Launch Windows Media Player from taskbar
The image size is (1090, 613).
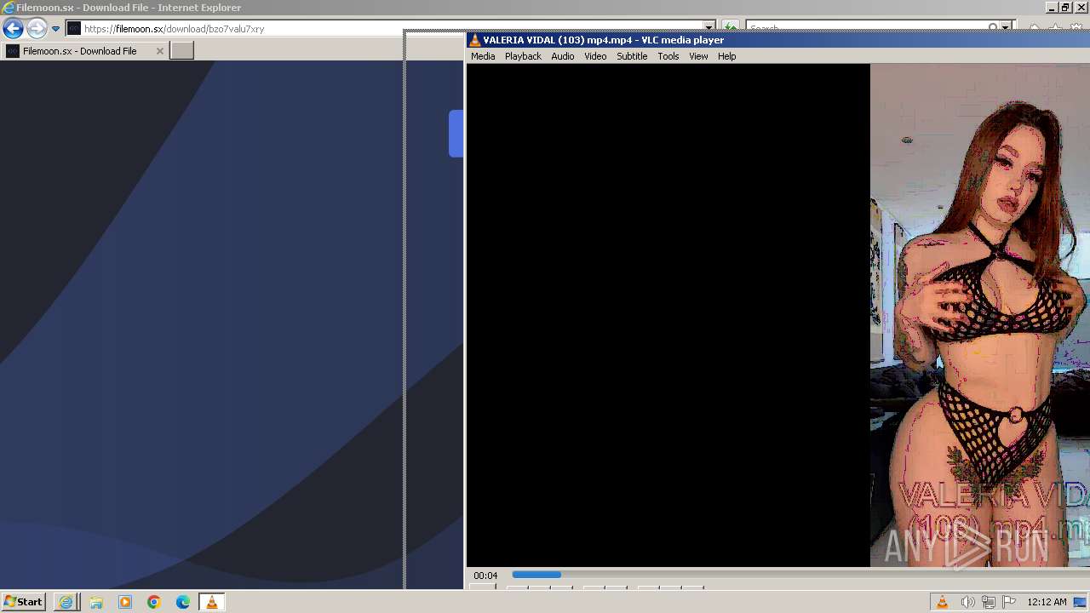coord(125,602)
